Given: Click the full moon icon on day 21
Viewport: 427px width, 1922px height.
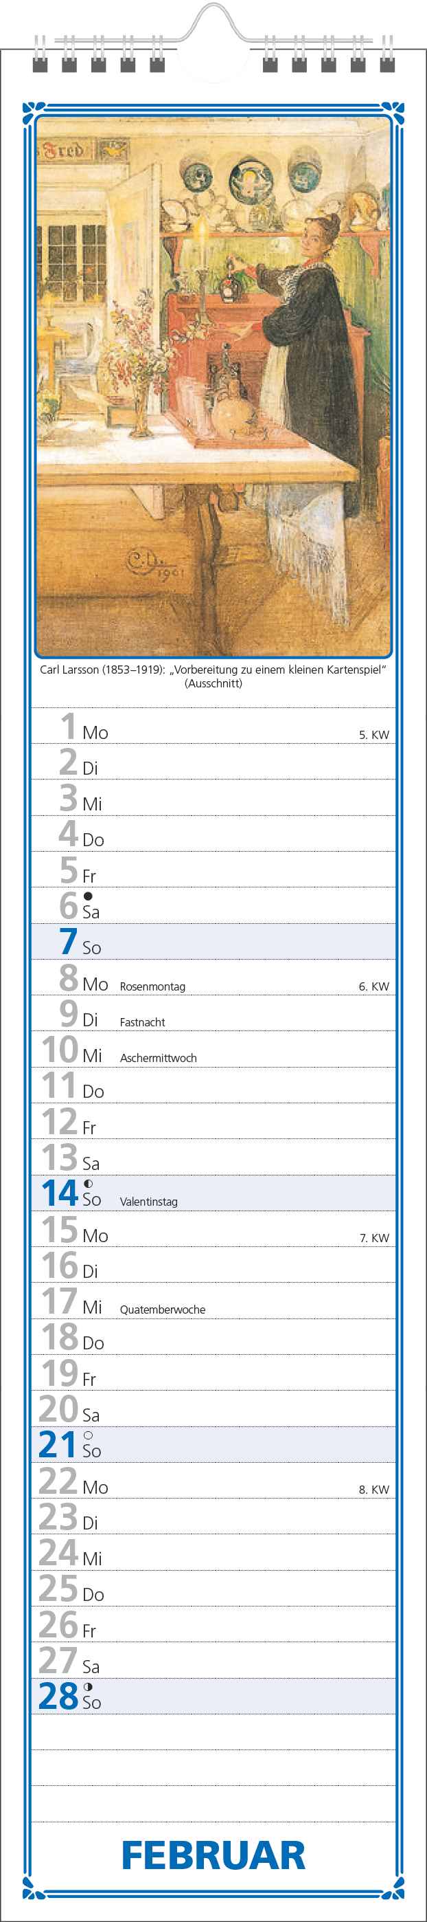Looking at the screenshot, I should coord(88,1435).
